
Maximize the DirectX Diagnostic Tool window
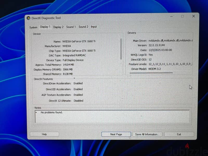tap(183, 16)
